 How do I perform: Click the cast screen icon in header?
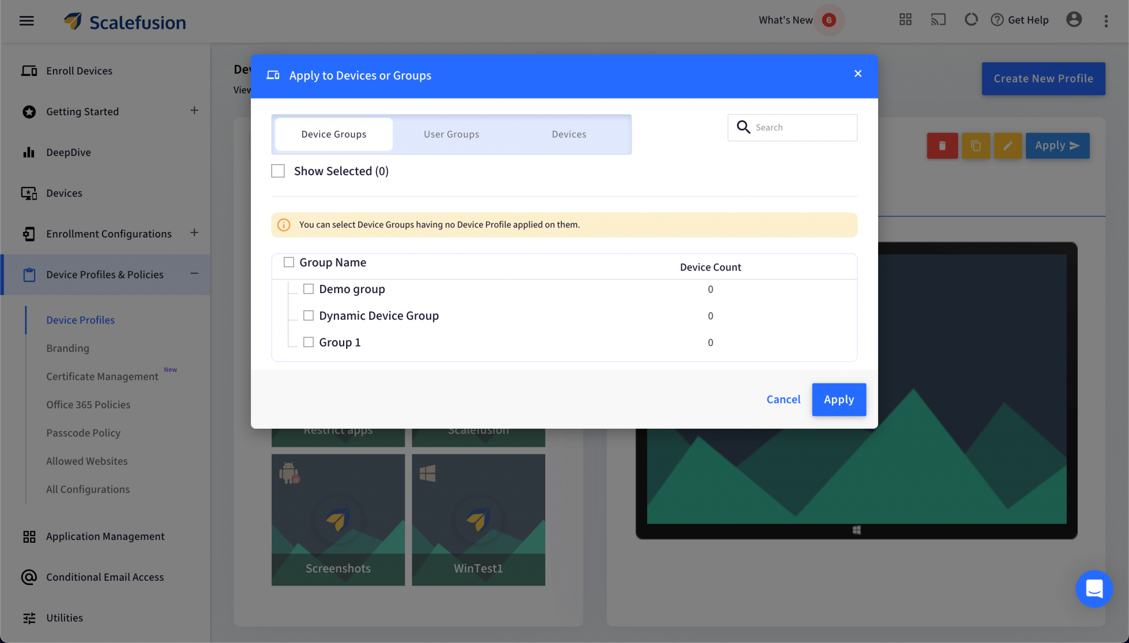pos(938,20)
